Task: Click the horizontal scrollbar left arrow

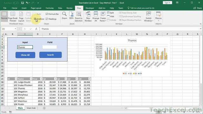Action: click(x=126, y=108)
